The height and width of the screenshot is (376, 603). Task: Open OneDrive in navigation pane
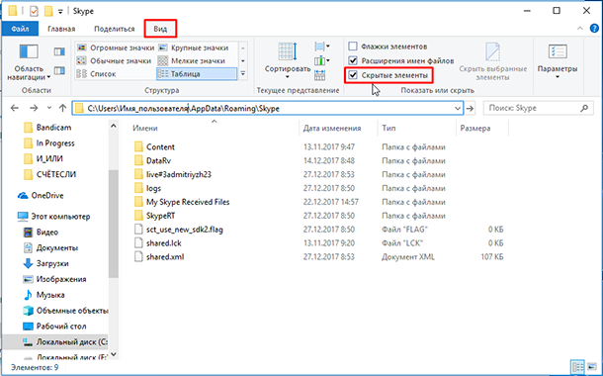click(47, 196)
